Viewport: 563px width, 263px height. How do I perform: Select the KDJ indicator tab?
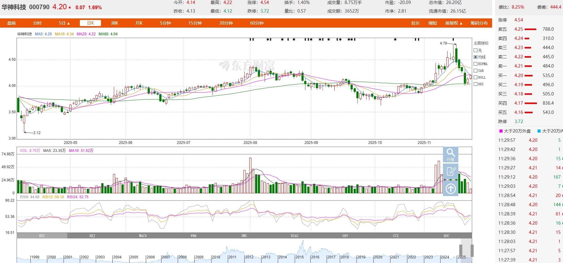click(x=92, y=236)
